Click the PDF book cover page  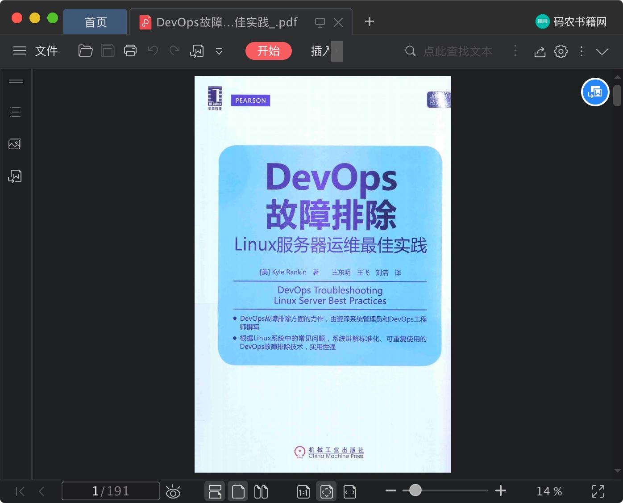click(x=323, y=274)
